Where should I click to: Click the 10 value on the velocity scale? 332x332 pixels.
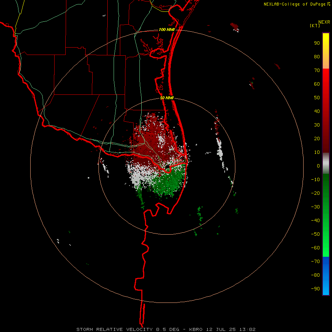point(317,152)
